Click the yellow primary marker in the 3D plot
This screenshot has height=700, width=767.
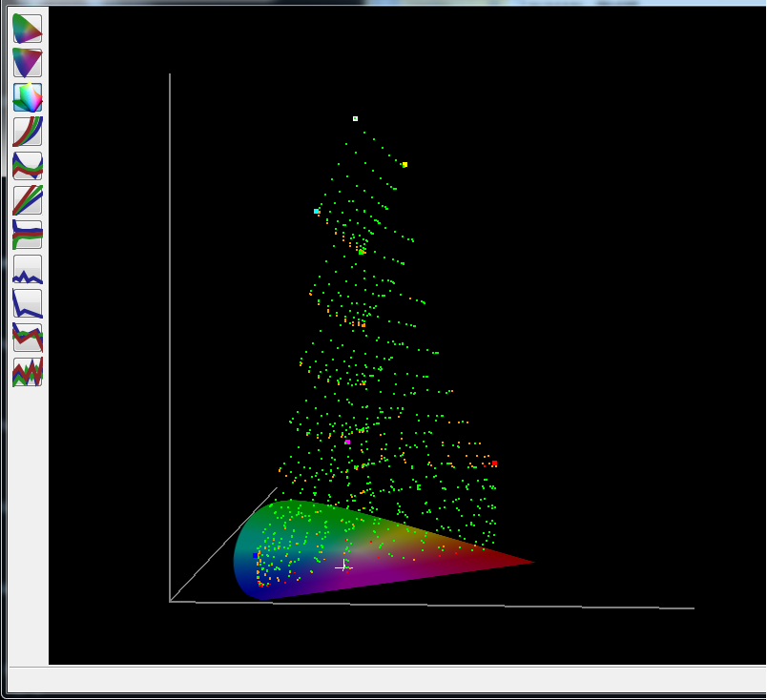pos(405,164)
